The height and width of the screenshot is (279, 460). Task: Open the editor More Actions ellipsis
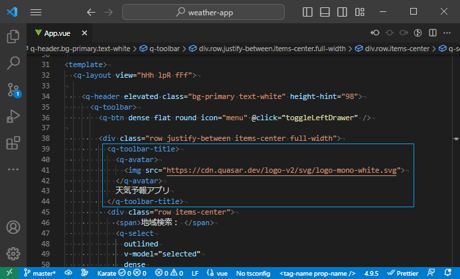(447, 33)
